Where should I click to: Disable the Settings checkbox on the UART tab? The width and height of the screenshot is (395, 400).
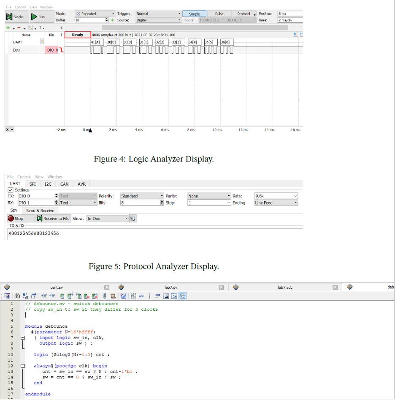point(11,190)
